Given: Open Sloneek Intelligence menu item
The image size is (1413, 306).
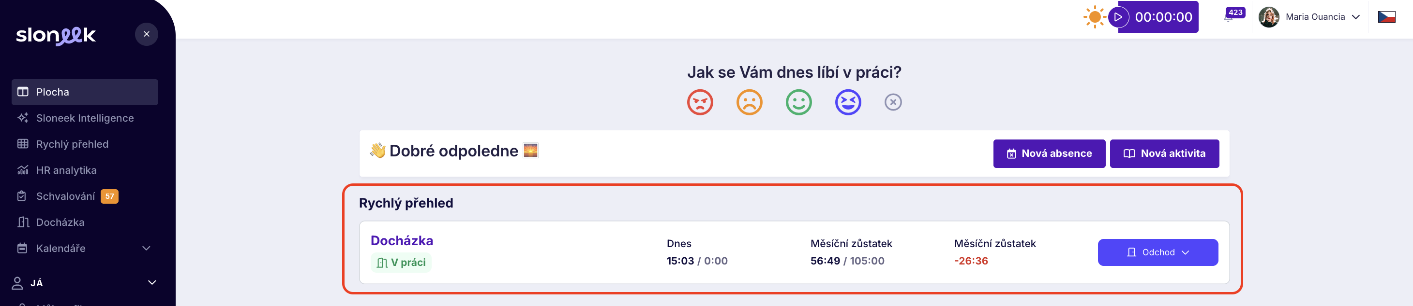Looking at the screenshot, I should pos(85,118).
